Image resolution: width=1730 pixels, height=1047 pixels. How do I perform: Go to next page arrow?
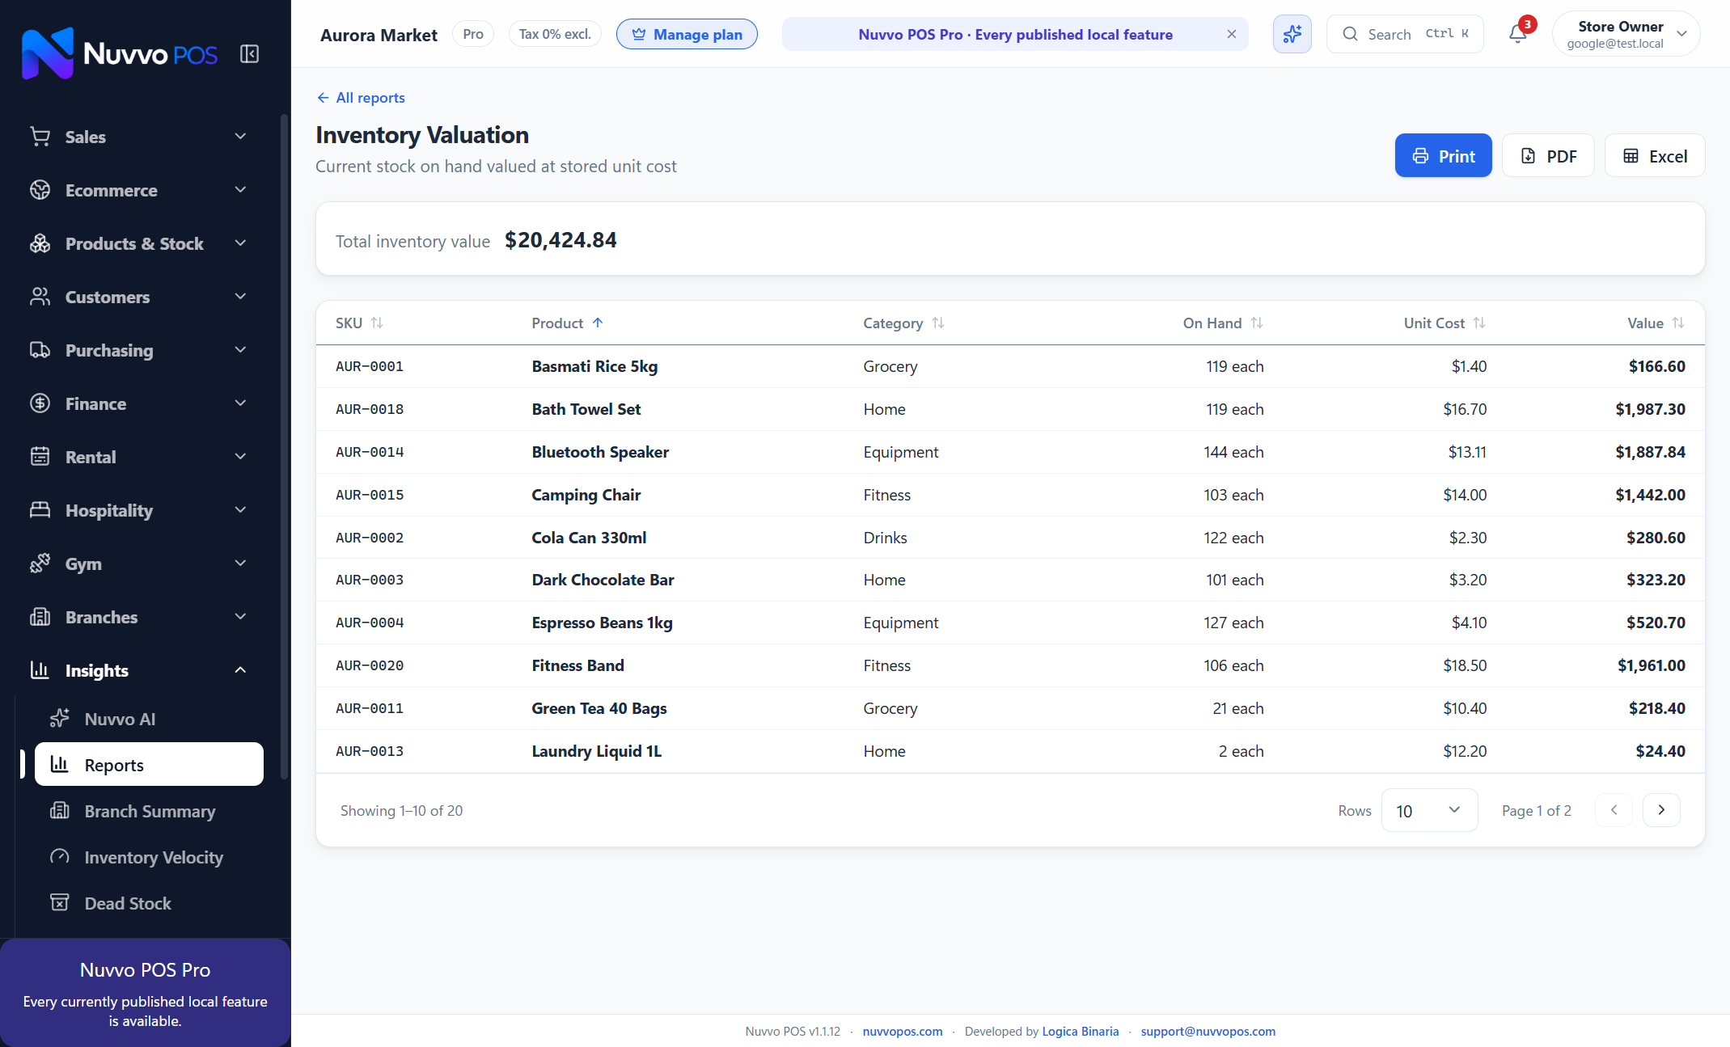(x=1661, y=810)
